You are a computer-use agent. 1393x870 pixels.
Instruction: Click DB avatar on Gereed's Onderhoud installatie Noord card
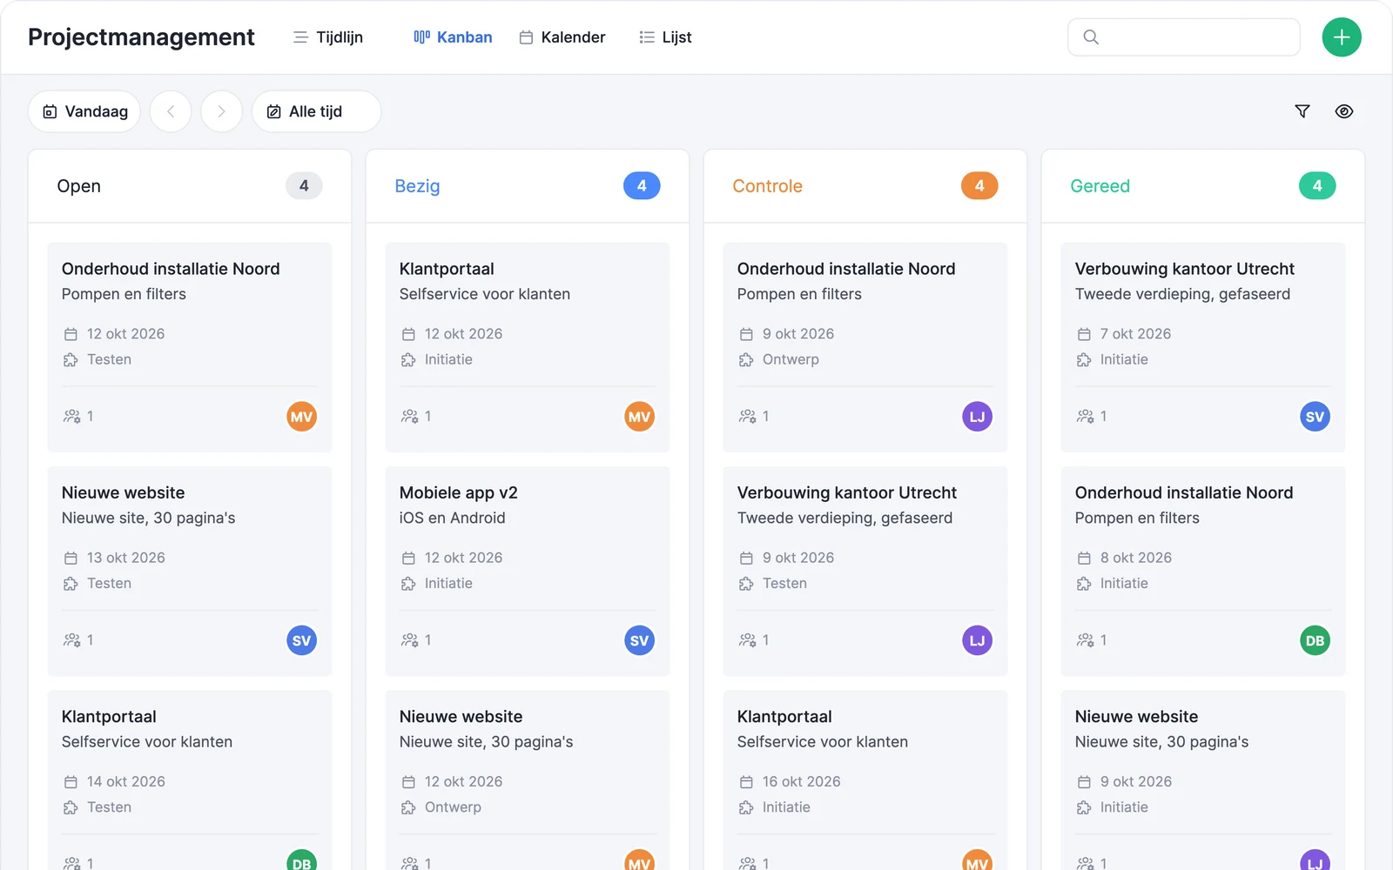(x=1315, y=641)
